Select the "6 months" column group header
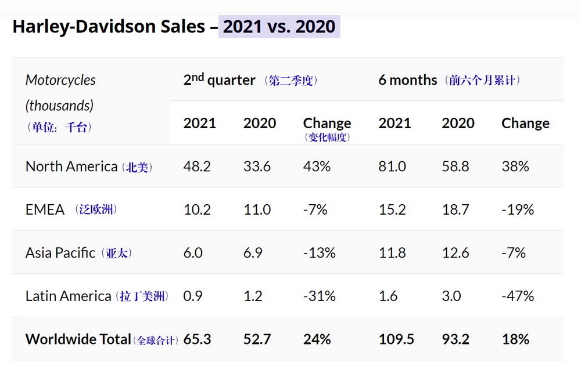 pyautogui.click(x=407, y=80)
